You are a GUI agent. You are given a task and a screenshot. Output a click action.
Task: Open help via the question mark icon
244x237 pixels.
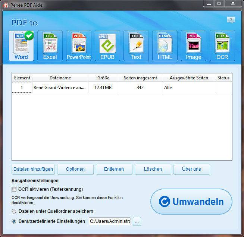231,20
